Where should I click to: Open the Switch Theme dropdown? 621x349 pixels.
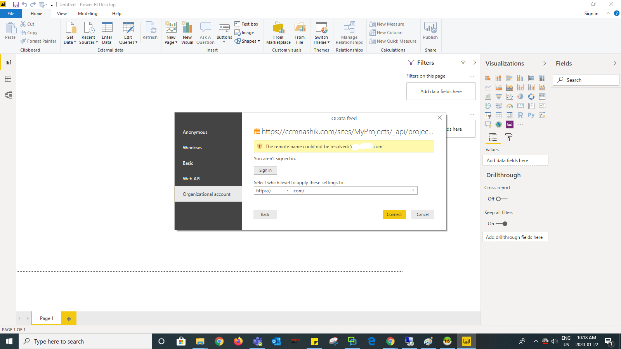point(321,33)
